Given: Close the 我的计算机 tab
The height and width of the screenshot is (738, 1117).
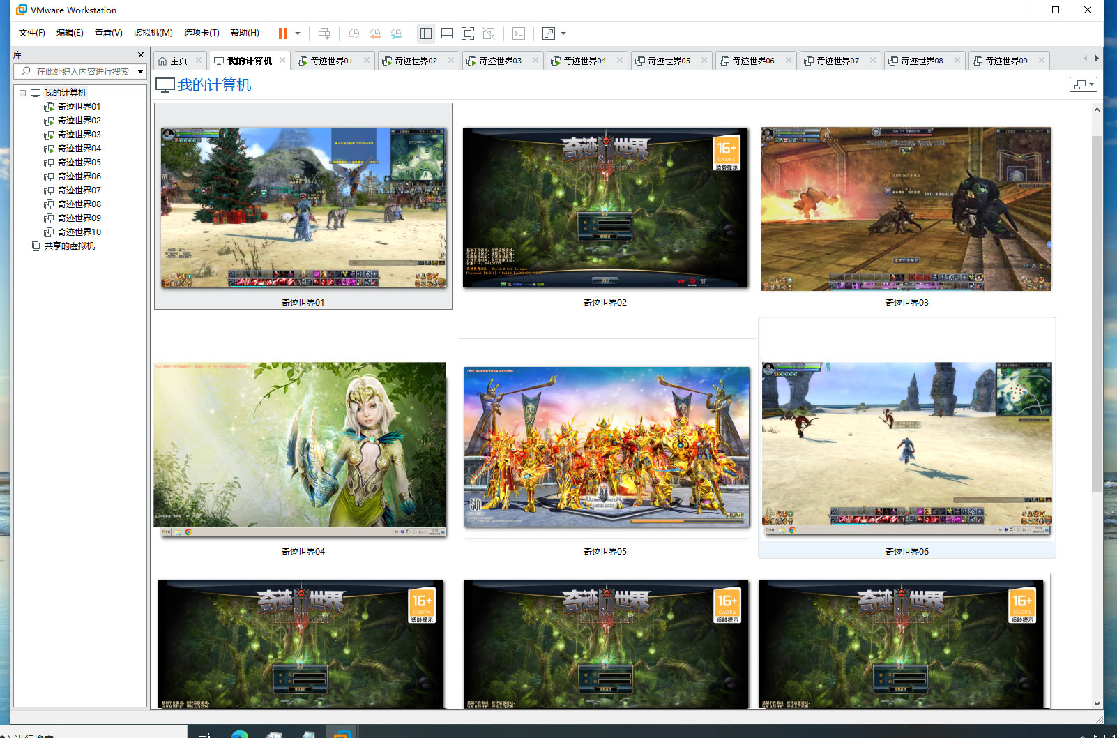Looking at the screenshot, I should (x=282, y=60).
